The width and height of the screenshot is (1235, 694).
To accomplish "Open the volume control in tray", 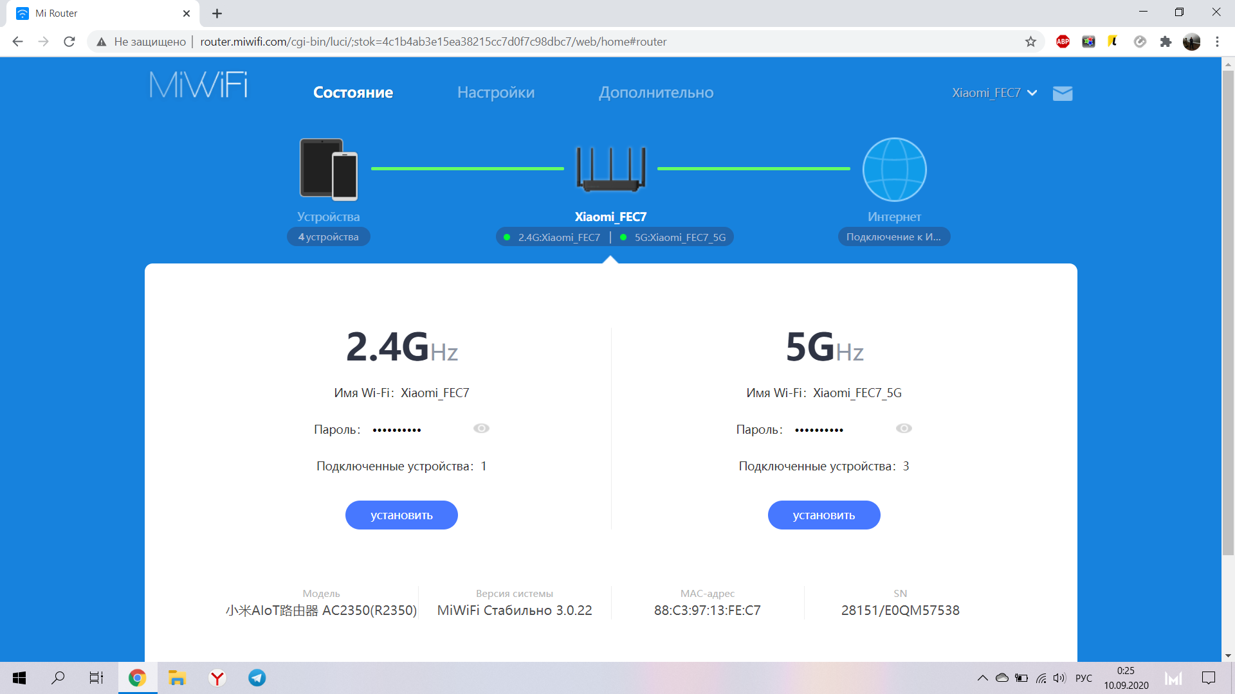I will pyautogui.click(x=1060, y=678).
